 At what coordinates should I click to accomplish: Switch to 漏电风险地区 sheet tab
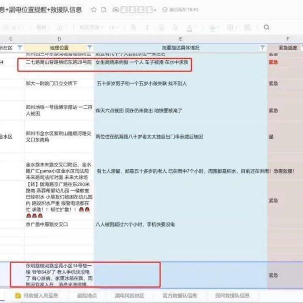coord(129,295)
